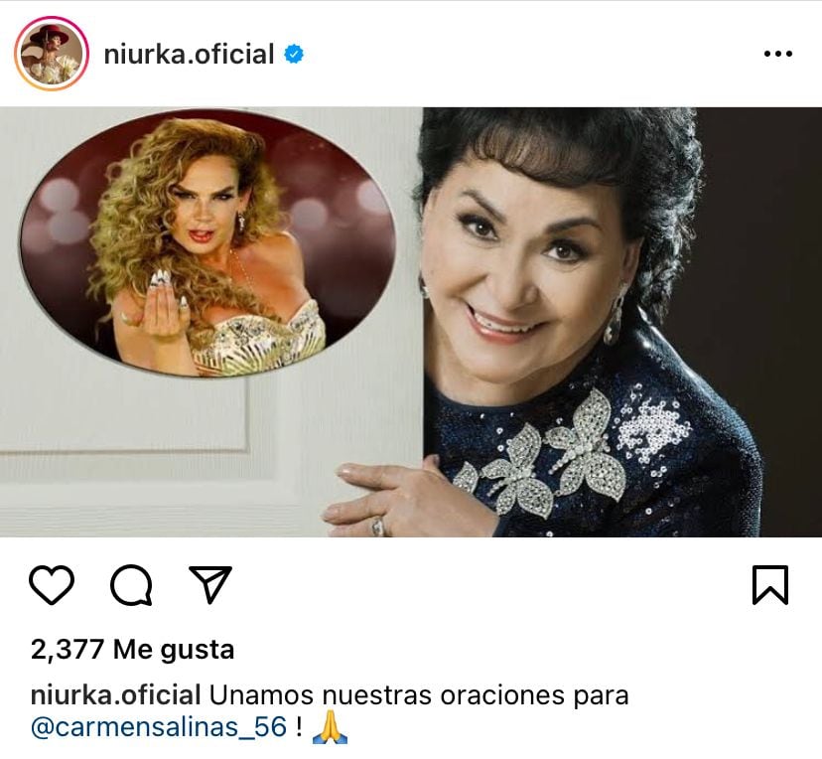Click niurka.oficial username in the caption

click(x=116, y=695)
